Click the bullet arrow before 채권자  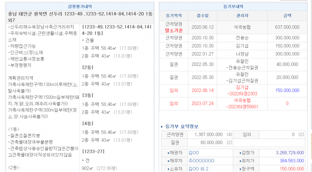pos(168,153)
